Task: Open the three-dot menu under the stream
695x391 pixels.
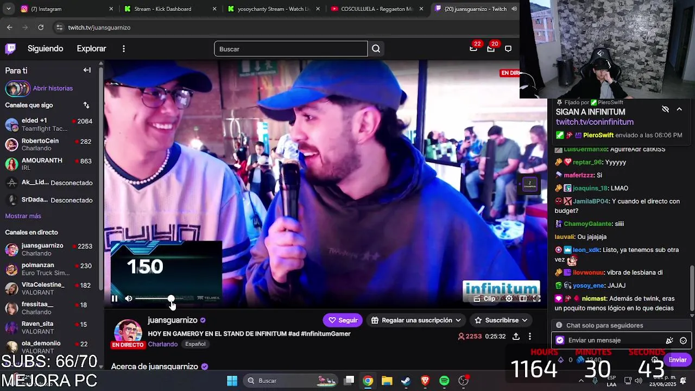Action: pos(530,337)
